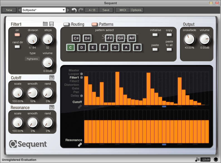Toggle Filter1 on switch
221x163 pixels.
pyautogui.click(x=17, y=35)
